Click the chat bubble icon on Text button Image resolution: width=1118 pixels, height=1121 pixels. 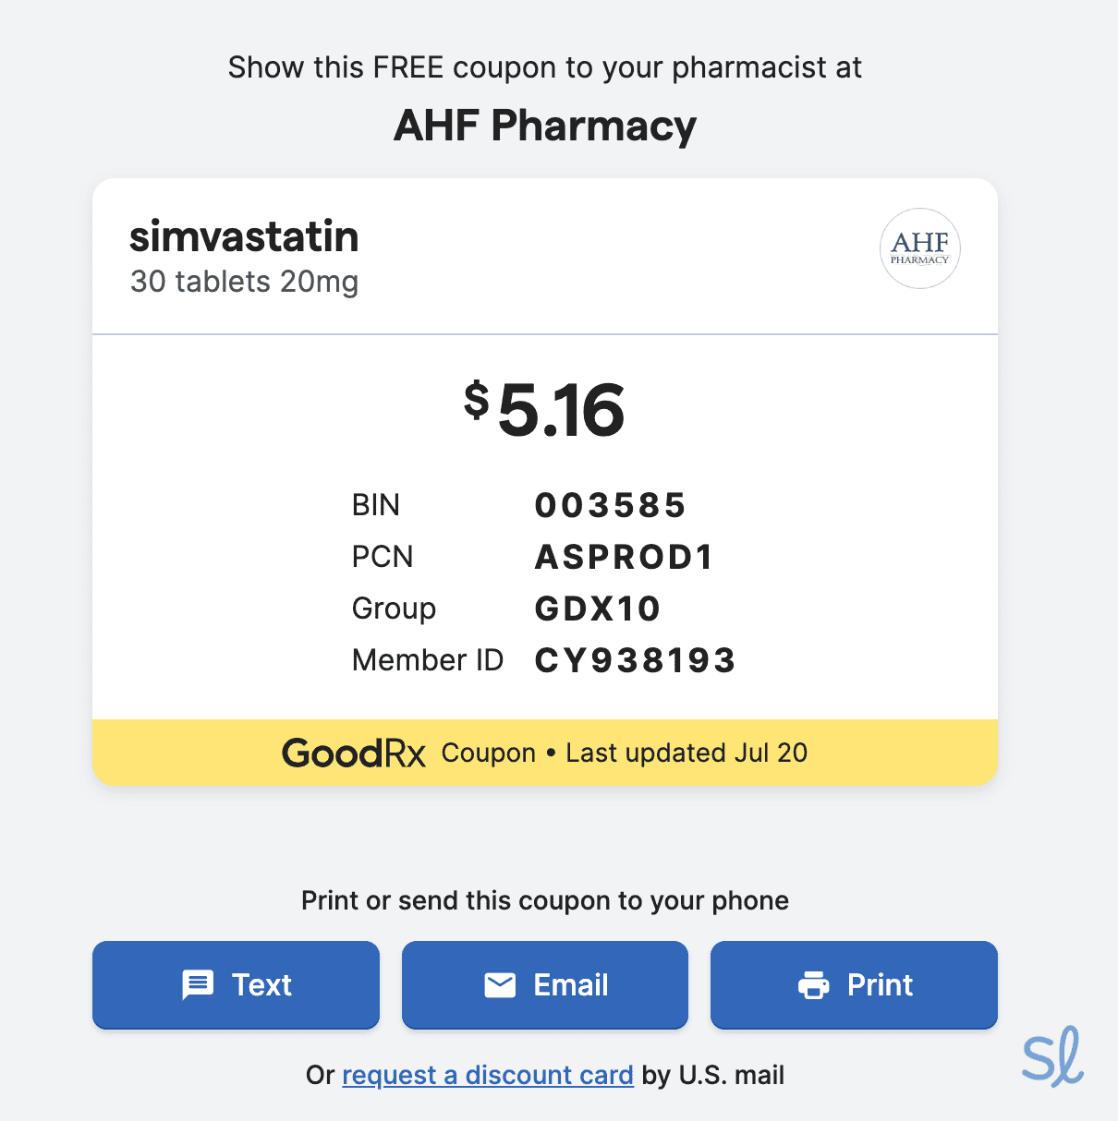[198, 985]
